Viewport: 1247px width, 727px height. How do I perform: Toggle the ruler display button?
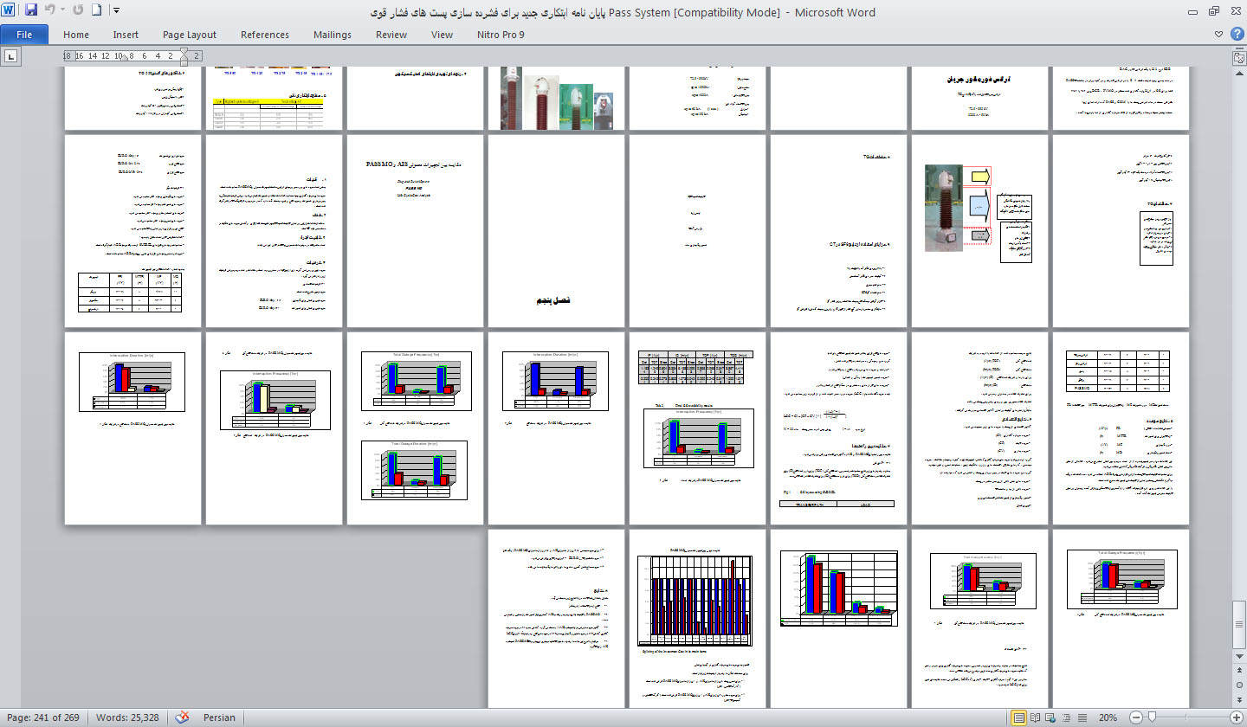click(1238, 56)
